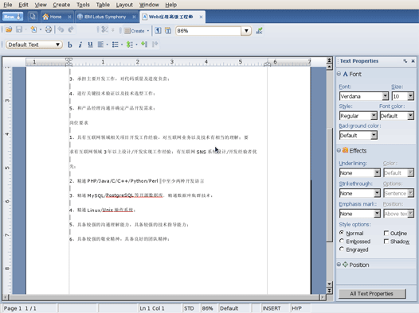
Task: Click the All Text Properties button
Action: [372, 294]
